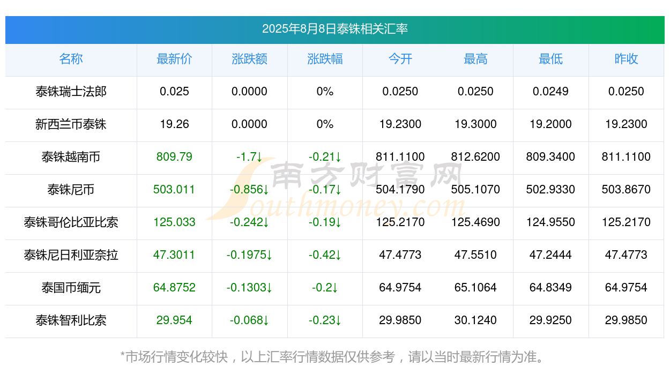Select the row name '泰铢尼日利亚奈拉'
The height and width of the screenshot is (374, 670).
(x=71, y=255)
